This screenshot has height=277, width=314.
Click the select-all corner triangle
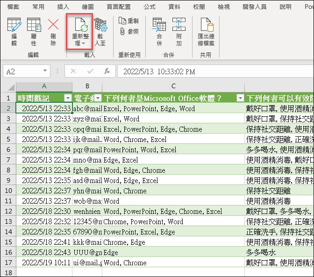click(x=10, y=87)
